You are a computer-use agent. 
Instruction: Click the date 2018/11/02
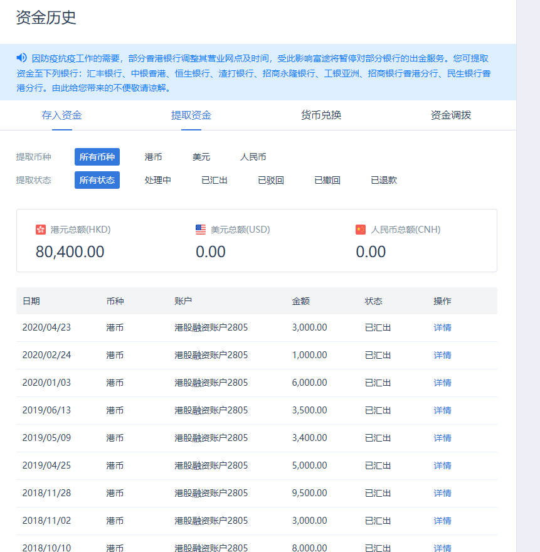(46, 520)
